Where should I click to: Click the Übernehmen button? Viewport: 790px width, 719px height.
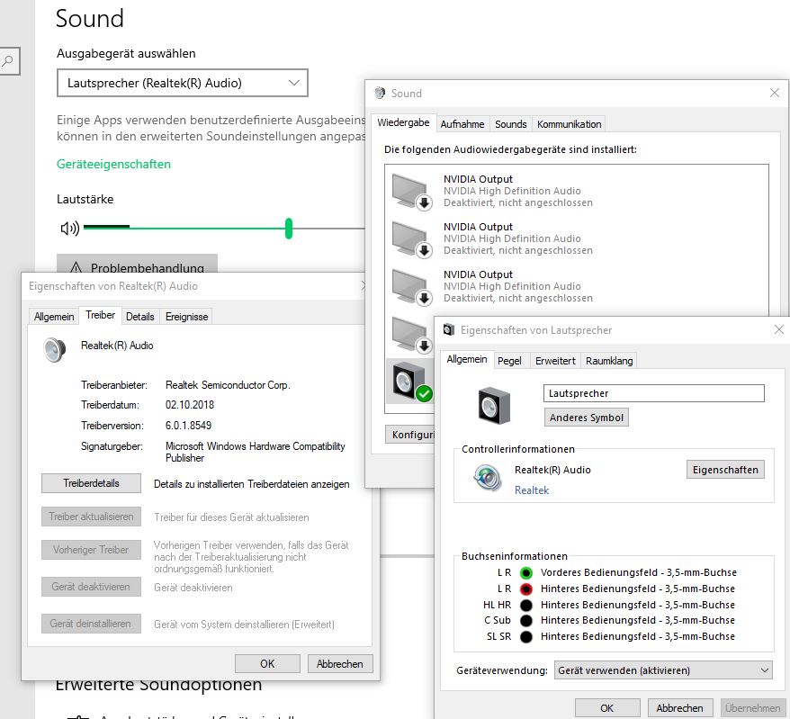(x=753, y=708)
